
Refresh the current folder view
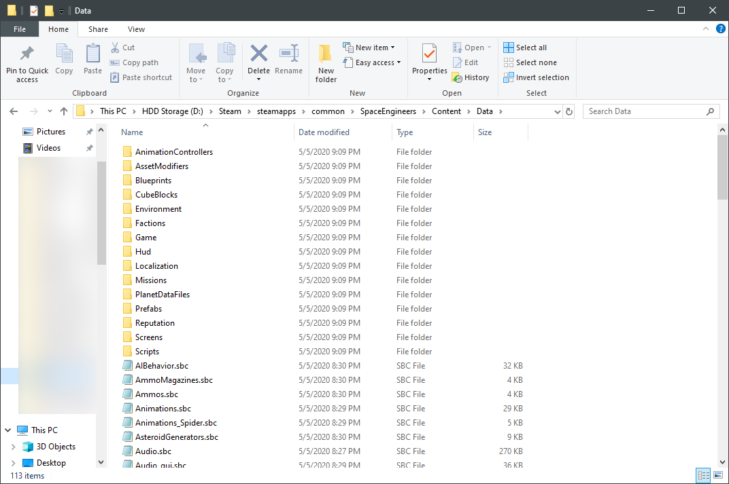pos(569,111)
